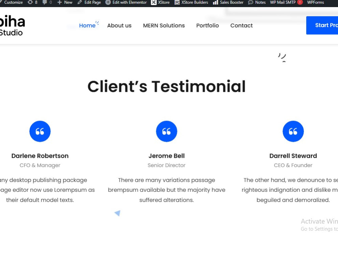This screenshot has width=338, height=254.
Task: Open MERN Solutions navigation link
Action: [x=164, y=25]
